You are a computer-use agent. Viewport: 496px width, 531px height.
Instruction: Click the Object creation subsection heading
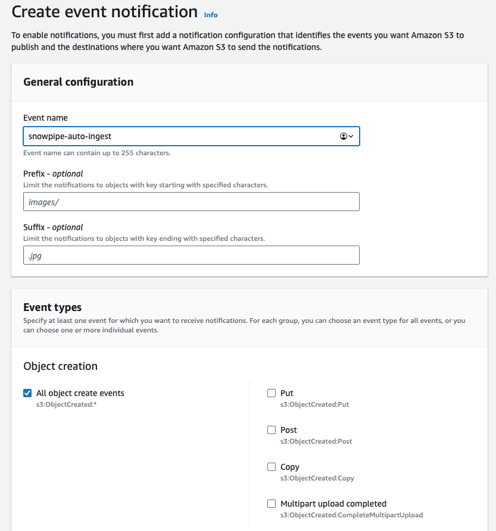(x=60, y=366)
